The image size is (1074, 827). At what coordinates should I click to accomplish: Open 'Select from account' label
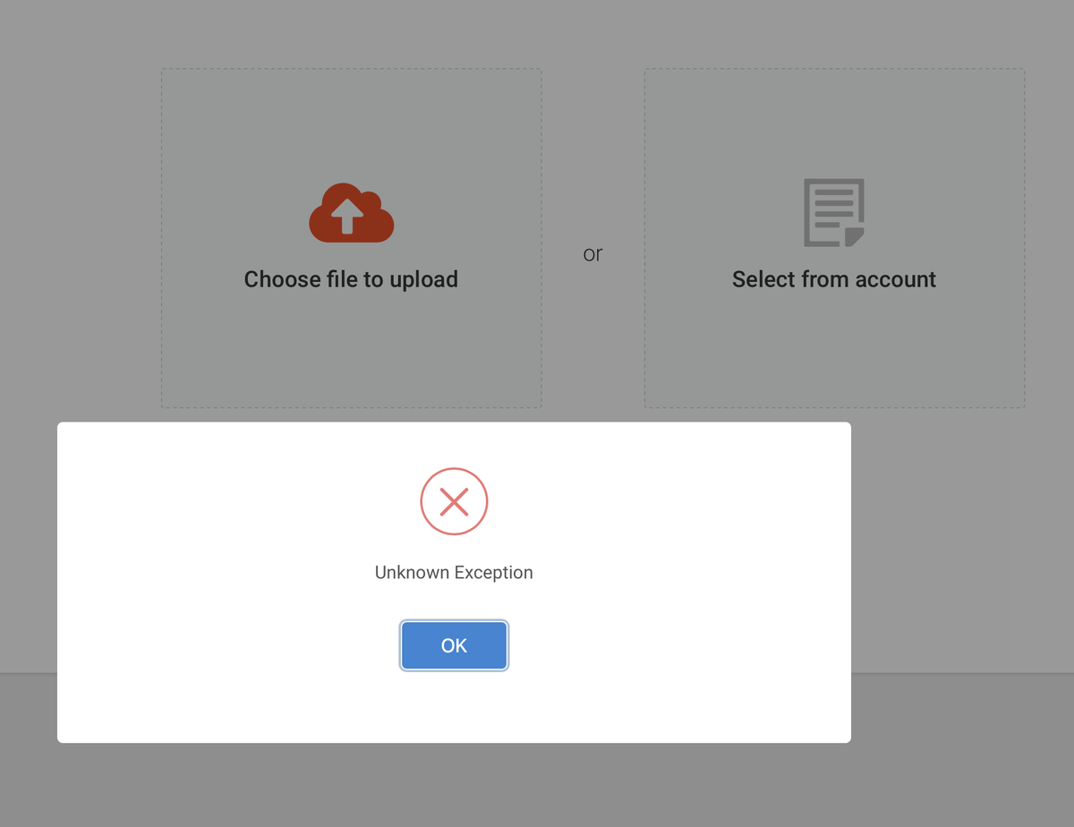(x=834, y=279)
